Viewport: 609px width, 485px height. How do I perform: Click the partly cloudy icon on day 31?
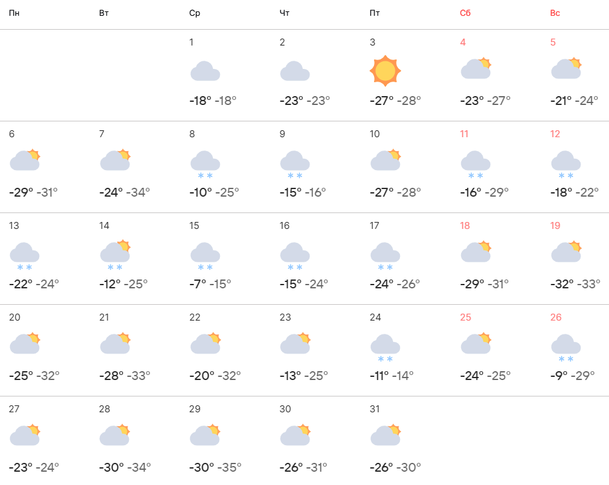pyautogui.click(x=385, y=435)
